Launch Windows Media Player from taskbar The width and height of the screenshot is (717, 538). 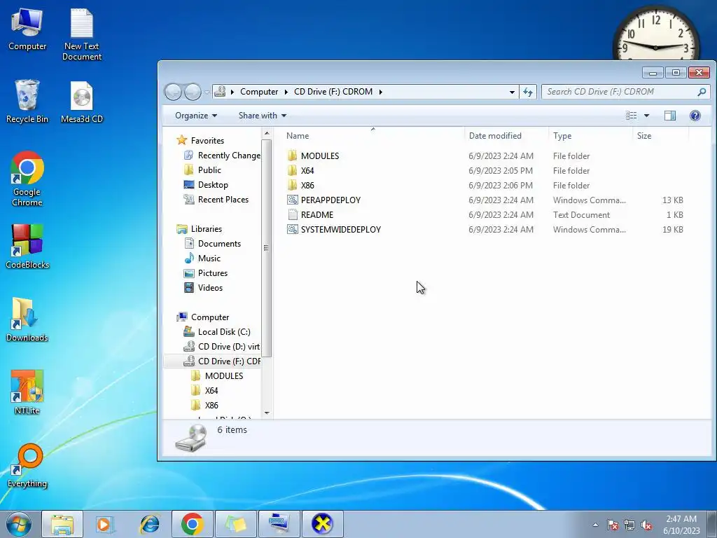105,524
